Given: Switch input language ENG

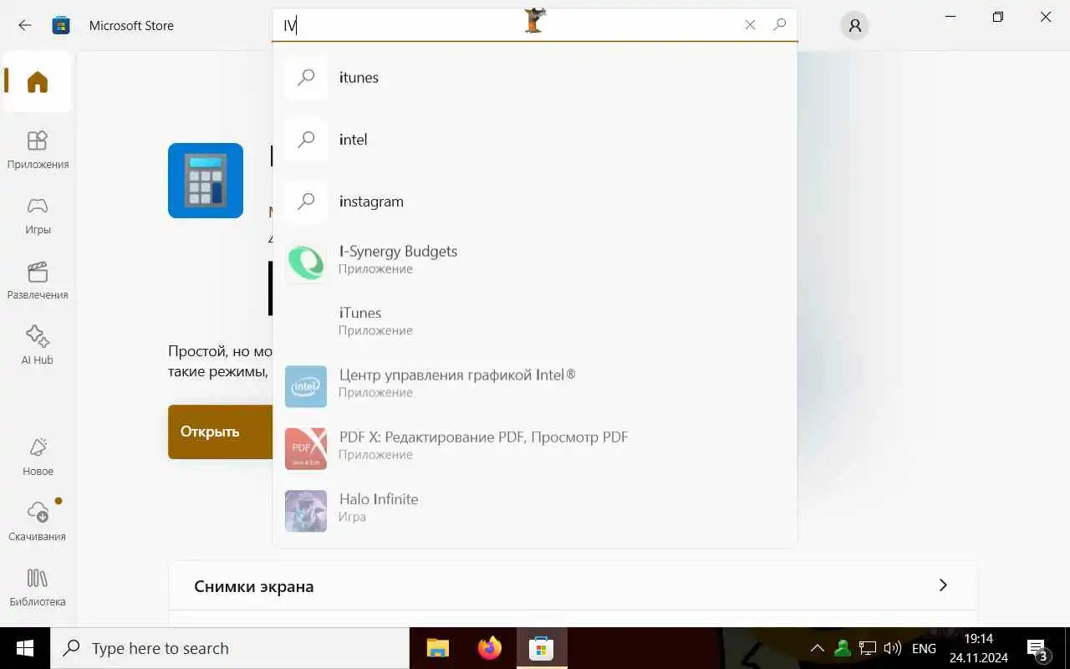Looking at the screenshot, I should 924,648.
